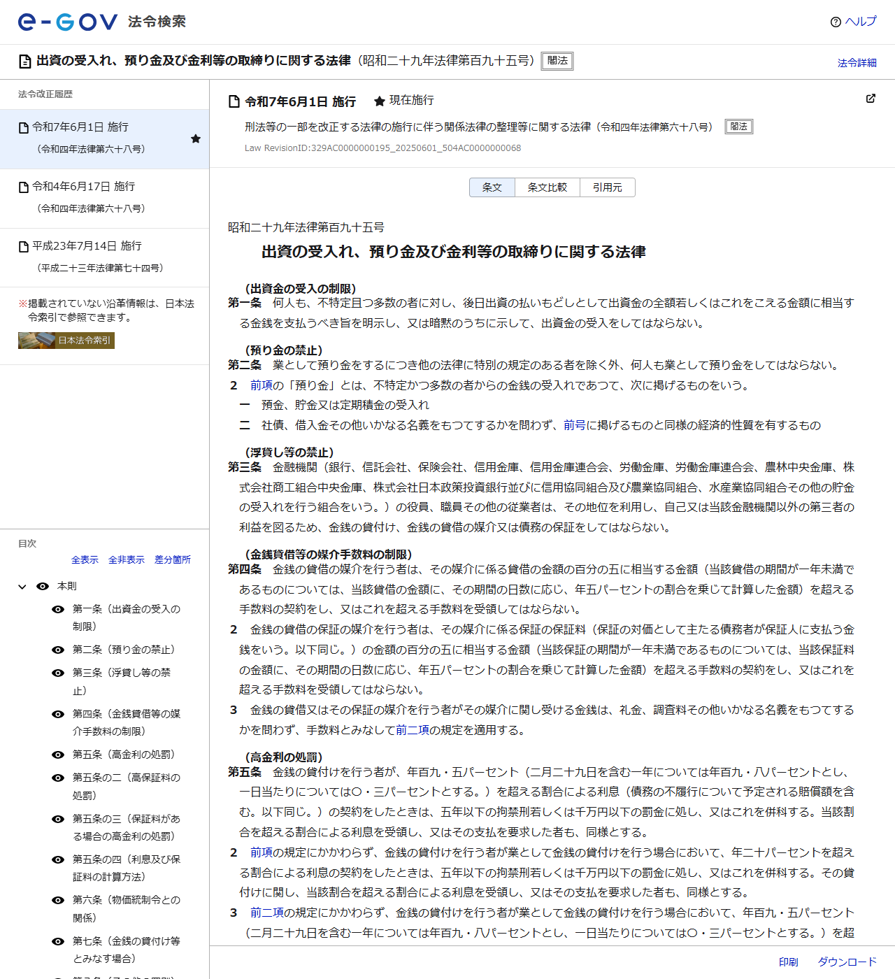
Task: Click document icon for 平成23年7月14日 revision
Action: pos(24,247)
